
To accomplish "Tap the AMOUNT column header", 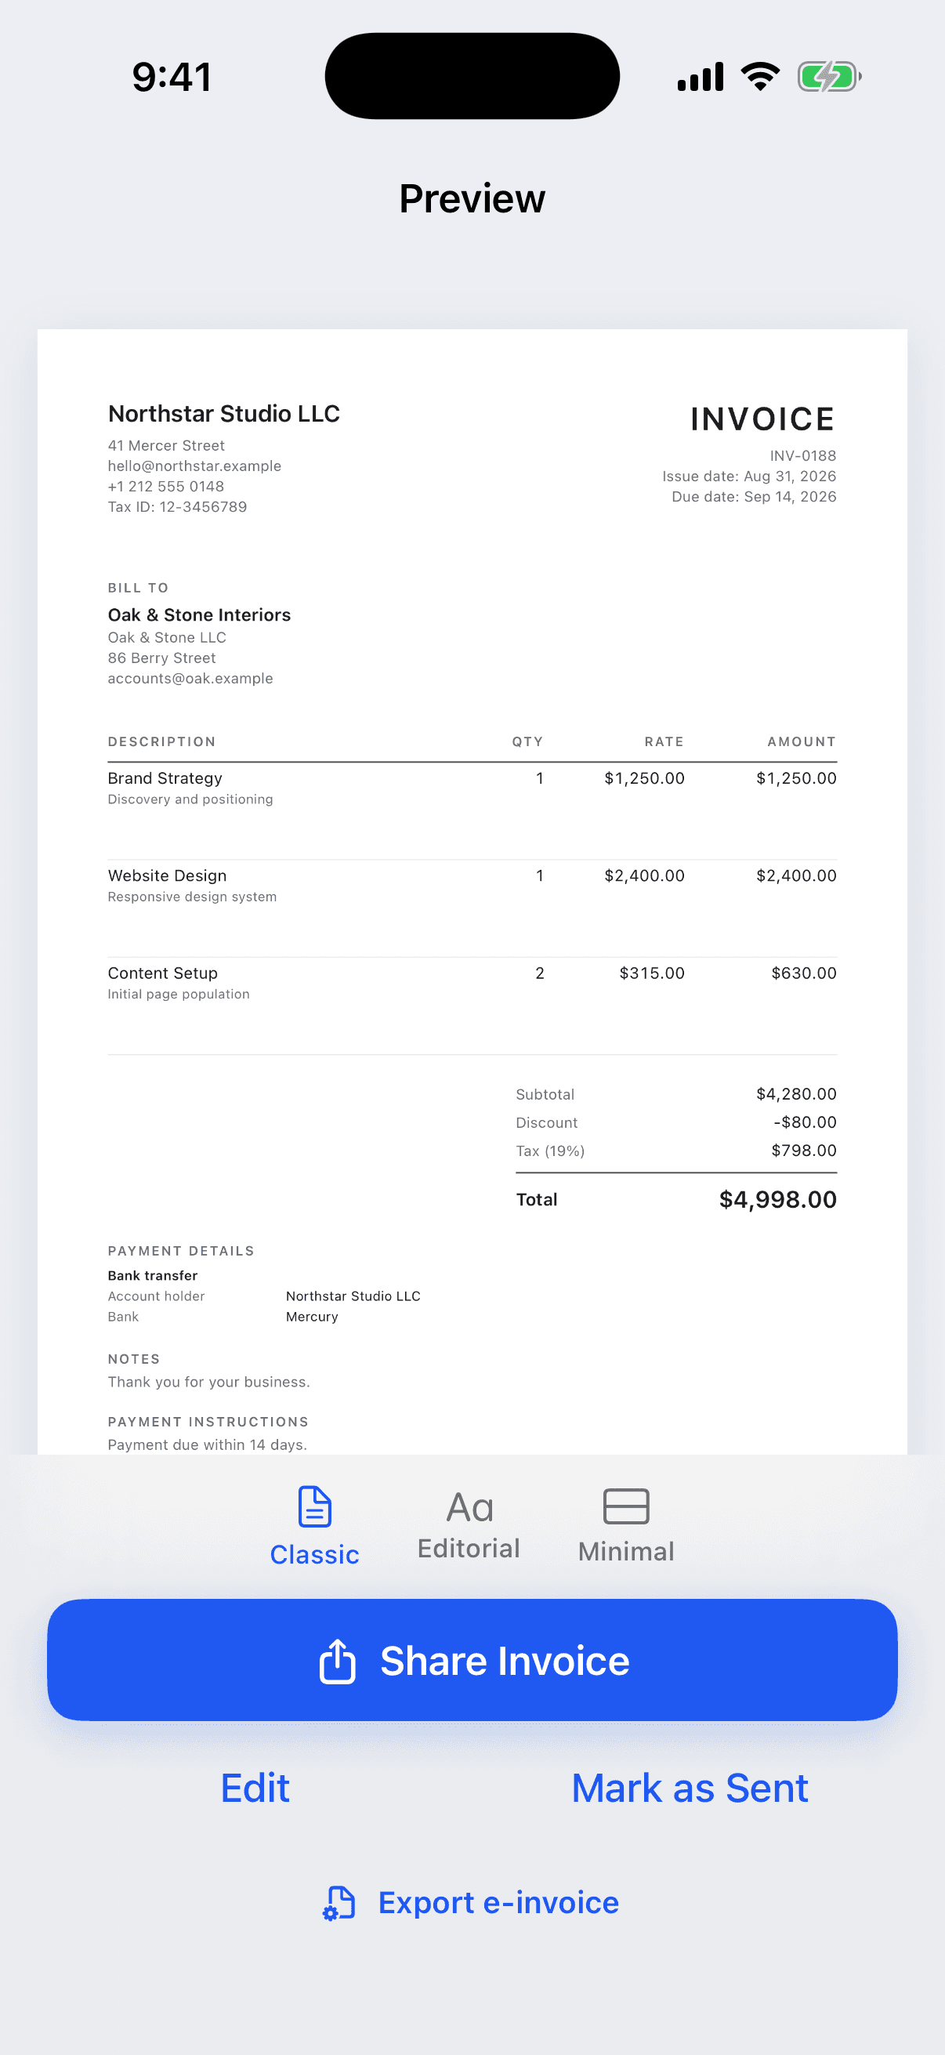I will click(x=802, y=742).
